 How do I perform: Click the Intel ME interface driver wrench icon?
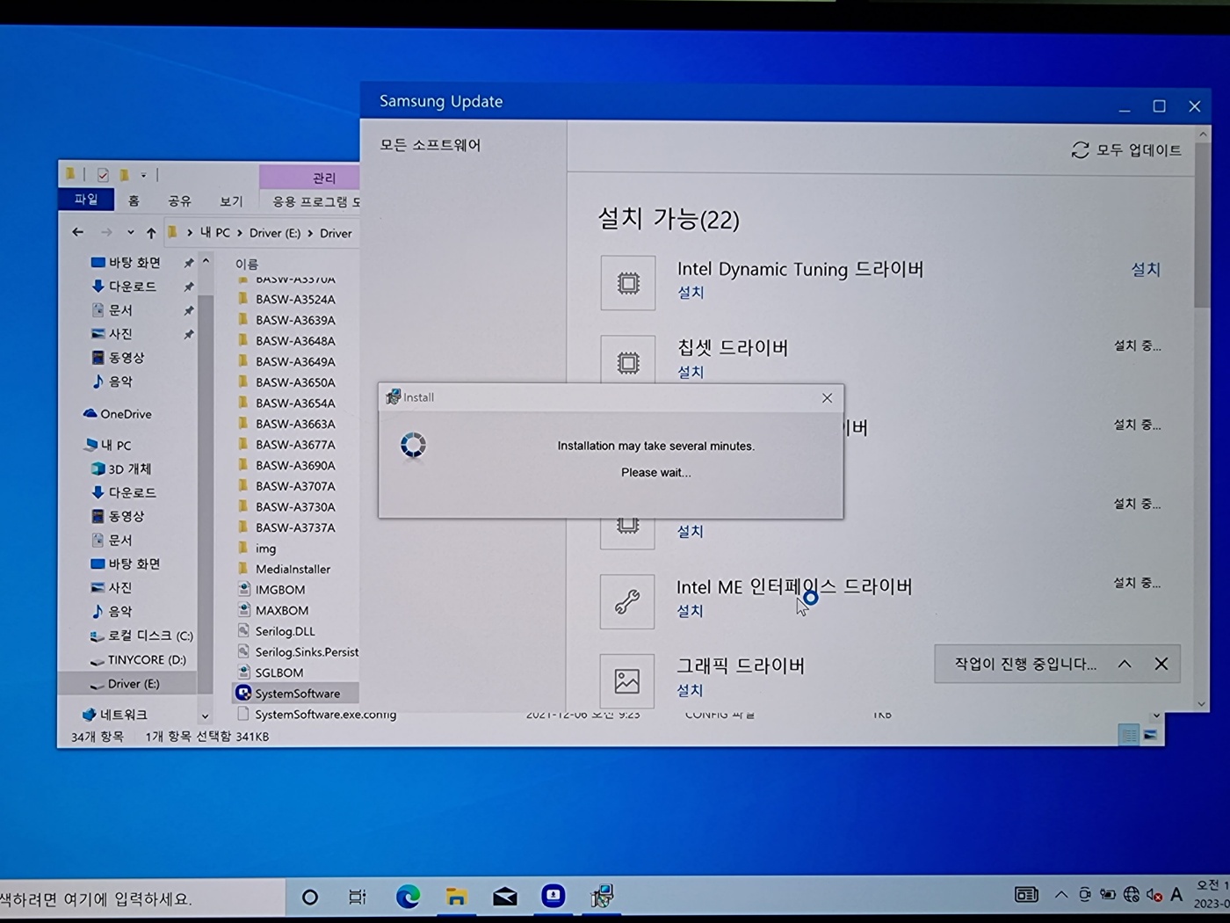click(x=627, y=601)
